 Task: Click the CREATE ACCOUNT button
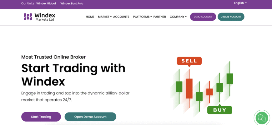231,17
